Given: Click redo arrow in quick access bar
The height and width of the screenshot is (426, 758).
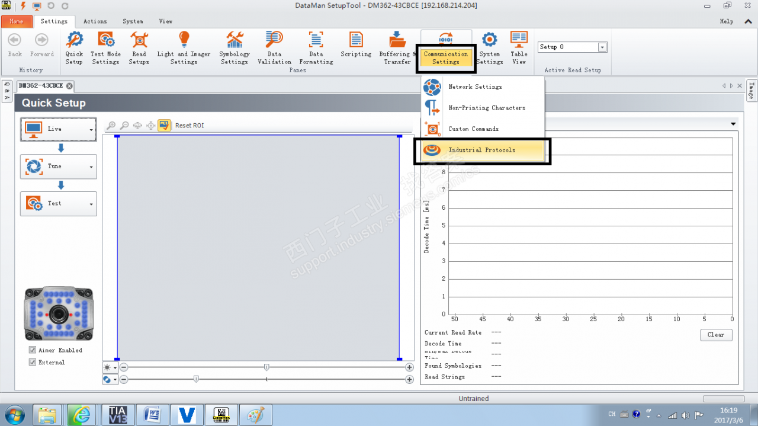Looking at the screenshot, I should pyautogui.click(x=65, y=6).
